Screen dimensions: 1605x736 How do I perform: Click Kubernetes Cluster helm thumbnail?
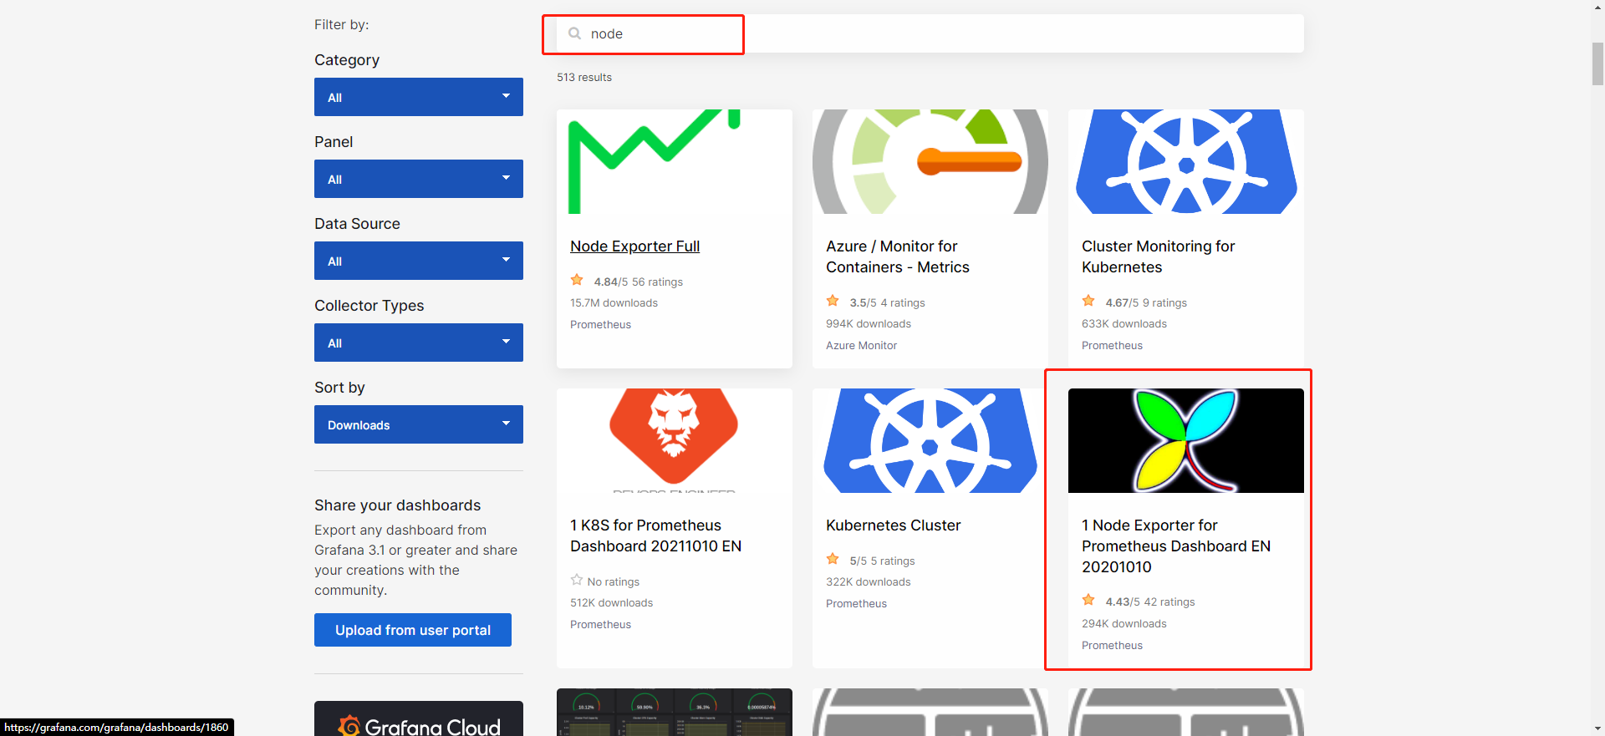pyautogui.click(x=930, y=440)
